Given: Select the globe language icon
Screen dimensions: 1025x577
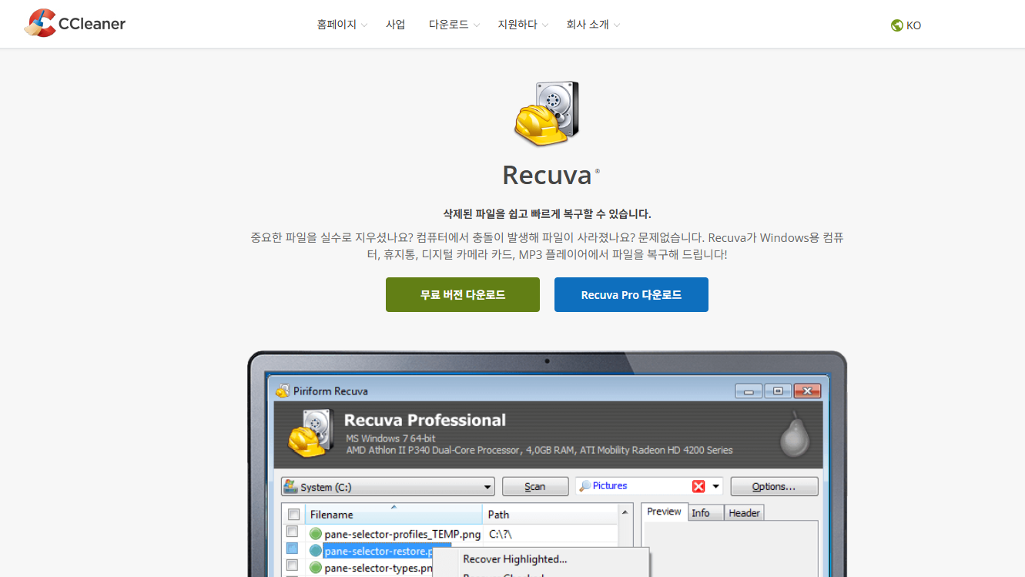Looking at the screenshot, I should 896,25.
